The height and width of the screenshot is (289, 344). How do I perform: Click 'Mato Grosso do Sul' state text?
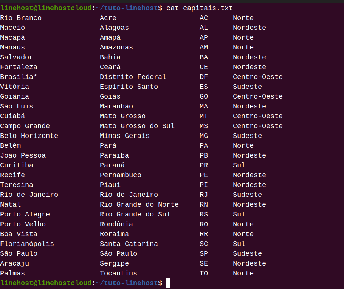137,126
